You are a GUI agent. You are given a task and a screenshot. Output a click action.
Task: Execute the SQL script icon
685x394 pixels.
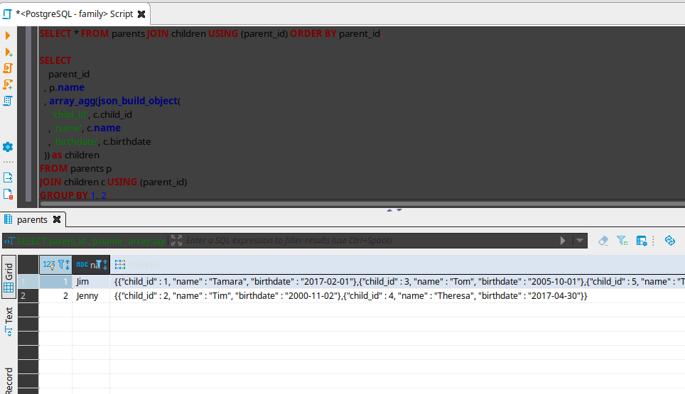tap(8, 68)
